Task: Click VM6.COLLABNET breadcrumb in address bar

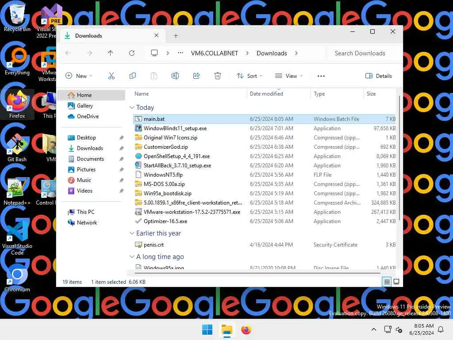Action: click(x=215, y=53)
